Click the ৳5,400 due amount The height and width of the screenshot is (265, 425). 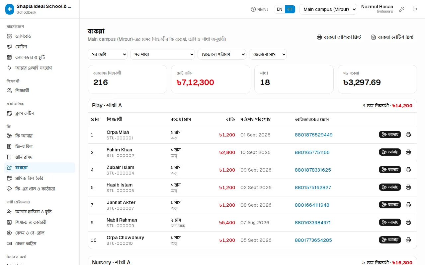(227, 223)
